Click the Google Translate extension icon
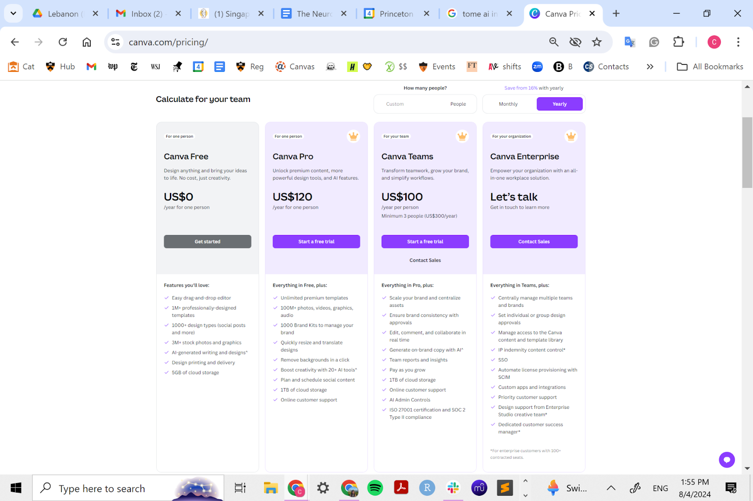The width and height of the screenshot is (753, 501). tap(630, 42)
